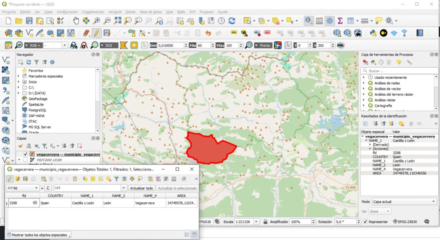Expand Análisis de redes group

click(x=364, y=83)
